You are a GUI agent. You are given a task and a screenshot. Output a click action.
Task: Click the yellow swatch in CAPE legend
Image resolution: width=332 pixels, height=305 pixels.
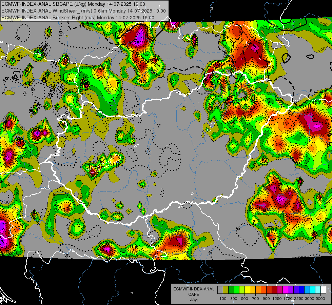point(247,290)
